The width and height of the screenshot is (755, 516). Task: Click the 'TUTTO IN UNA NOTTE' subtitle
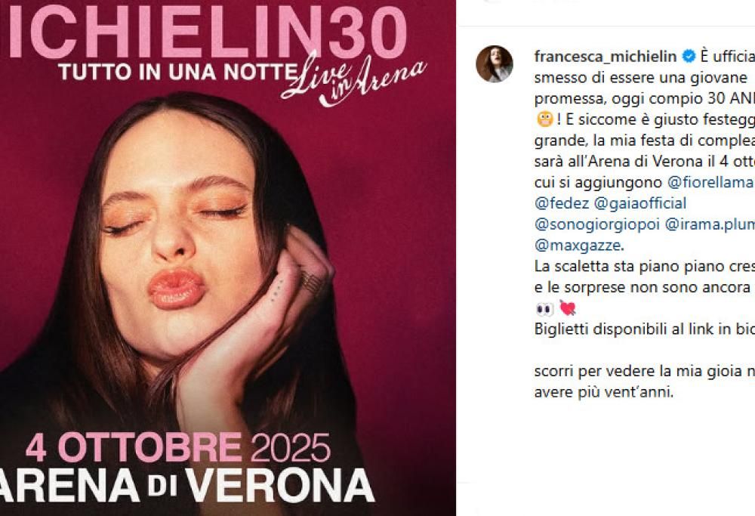pos(172,71)
